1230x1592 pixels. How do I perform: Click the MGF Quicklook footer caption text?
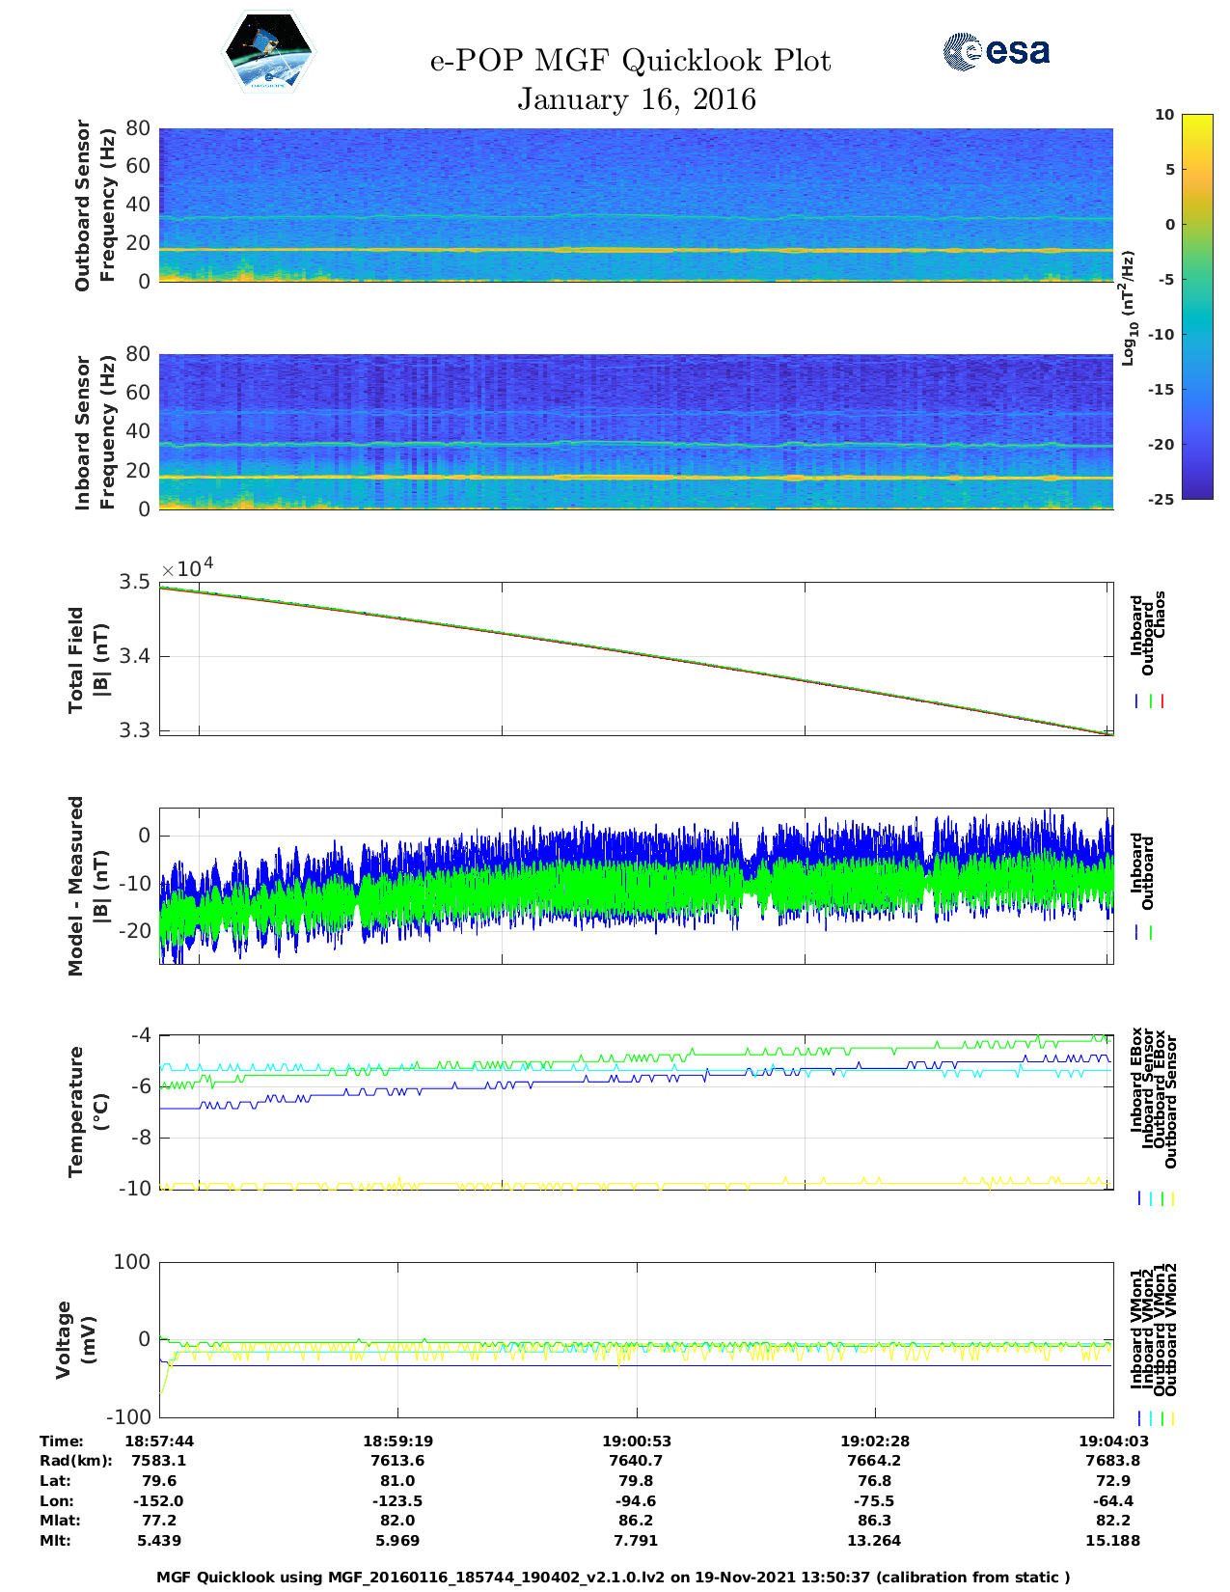point(614,1578)
